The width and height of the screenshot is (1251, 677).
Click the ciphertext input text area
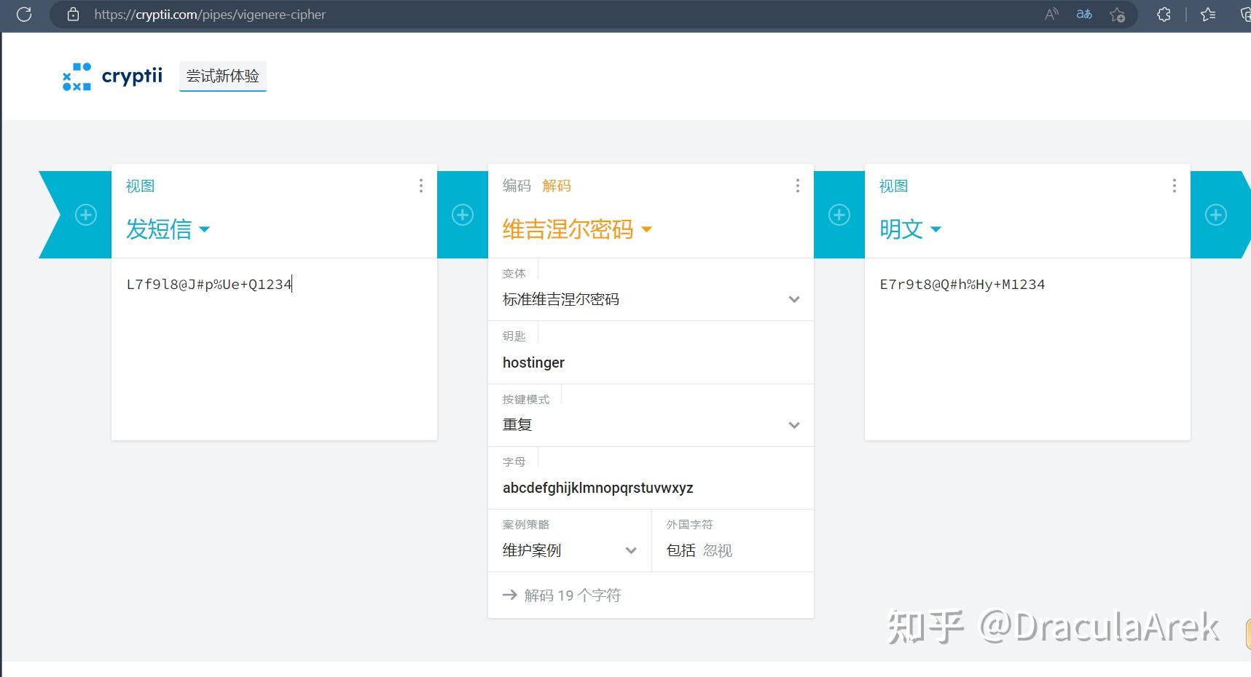pos(274,349)
